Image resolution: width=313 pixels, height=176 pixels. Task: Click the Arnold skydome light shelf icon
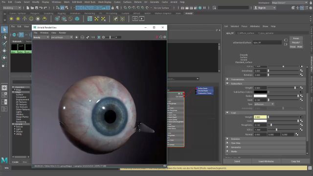(31, 19)
